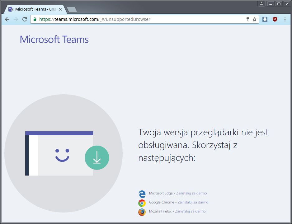The height and width of the screenshot is (224, 292).
Task: Close the Microsoft Teams tab
Action: (x=60, y=9)
